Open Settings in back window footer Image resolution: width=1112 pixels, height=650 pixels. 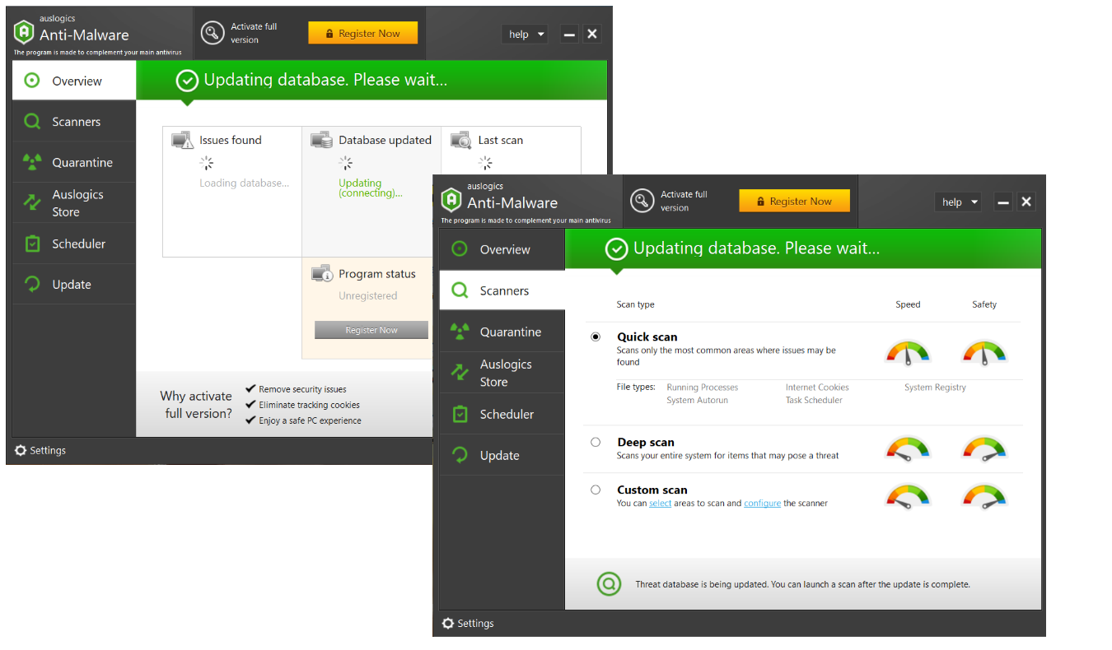coord(40,450)
